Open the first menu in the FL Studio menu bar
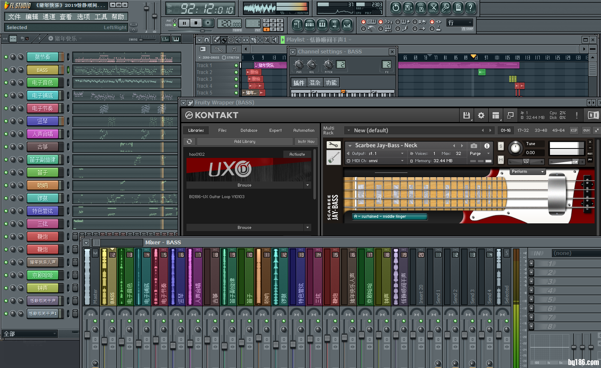The width and height of the screenshot is (601, 368). click(14, 17)
